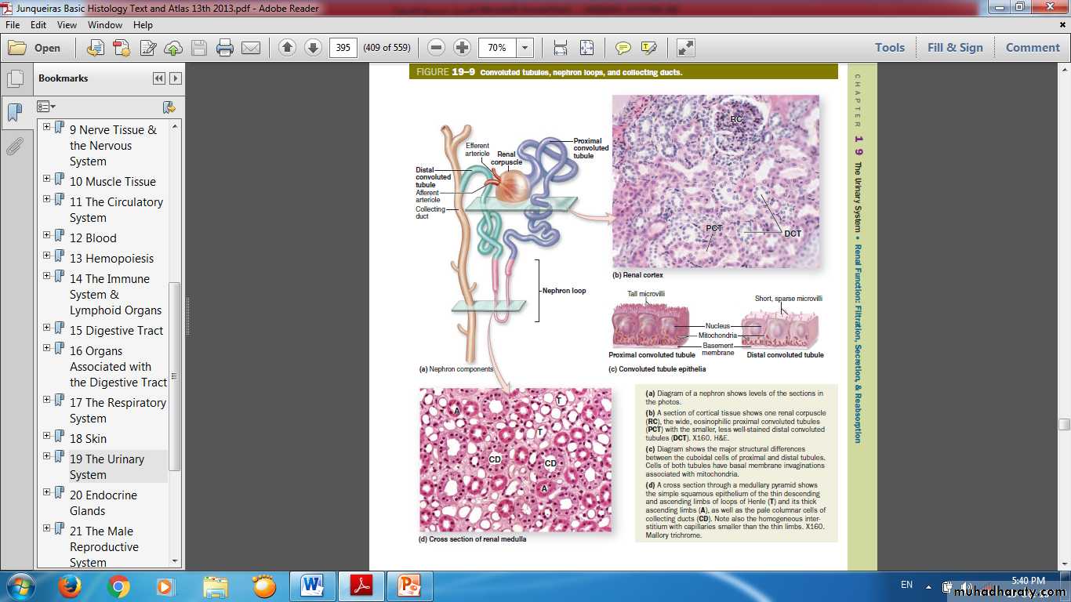
Task: Toggle the Page Thumbnails panel
Action: (x=15, y=79)
